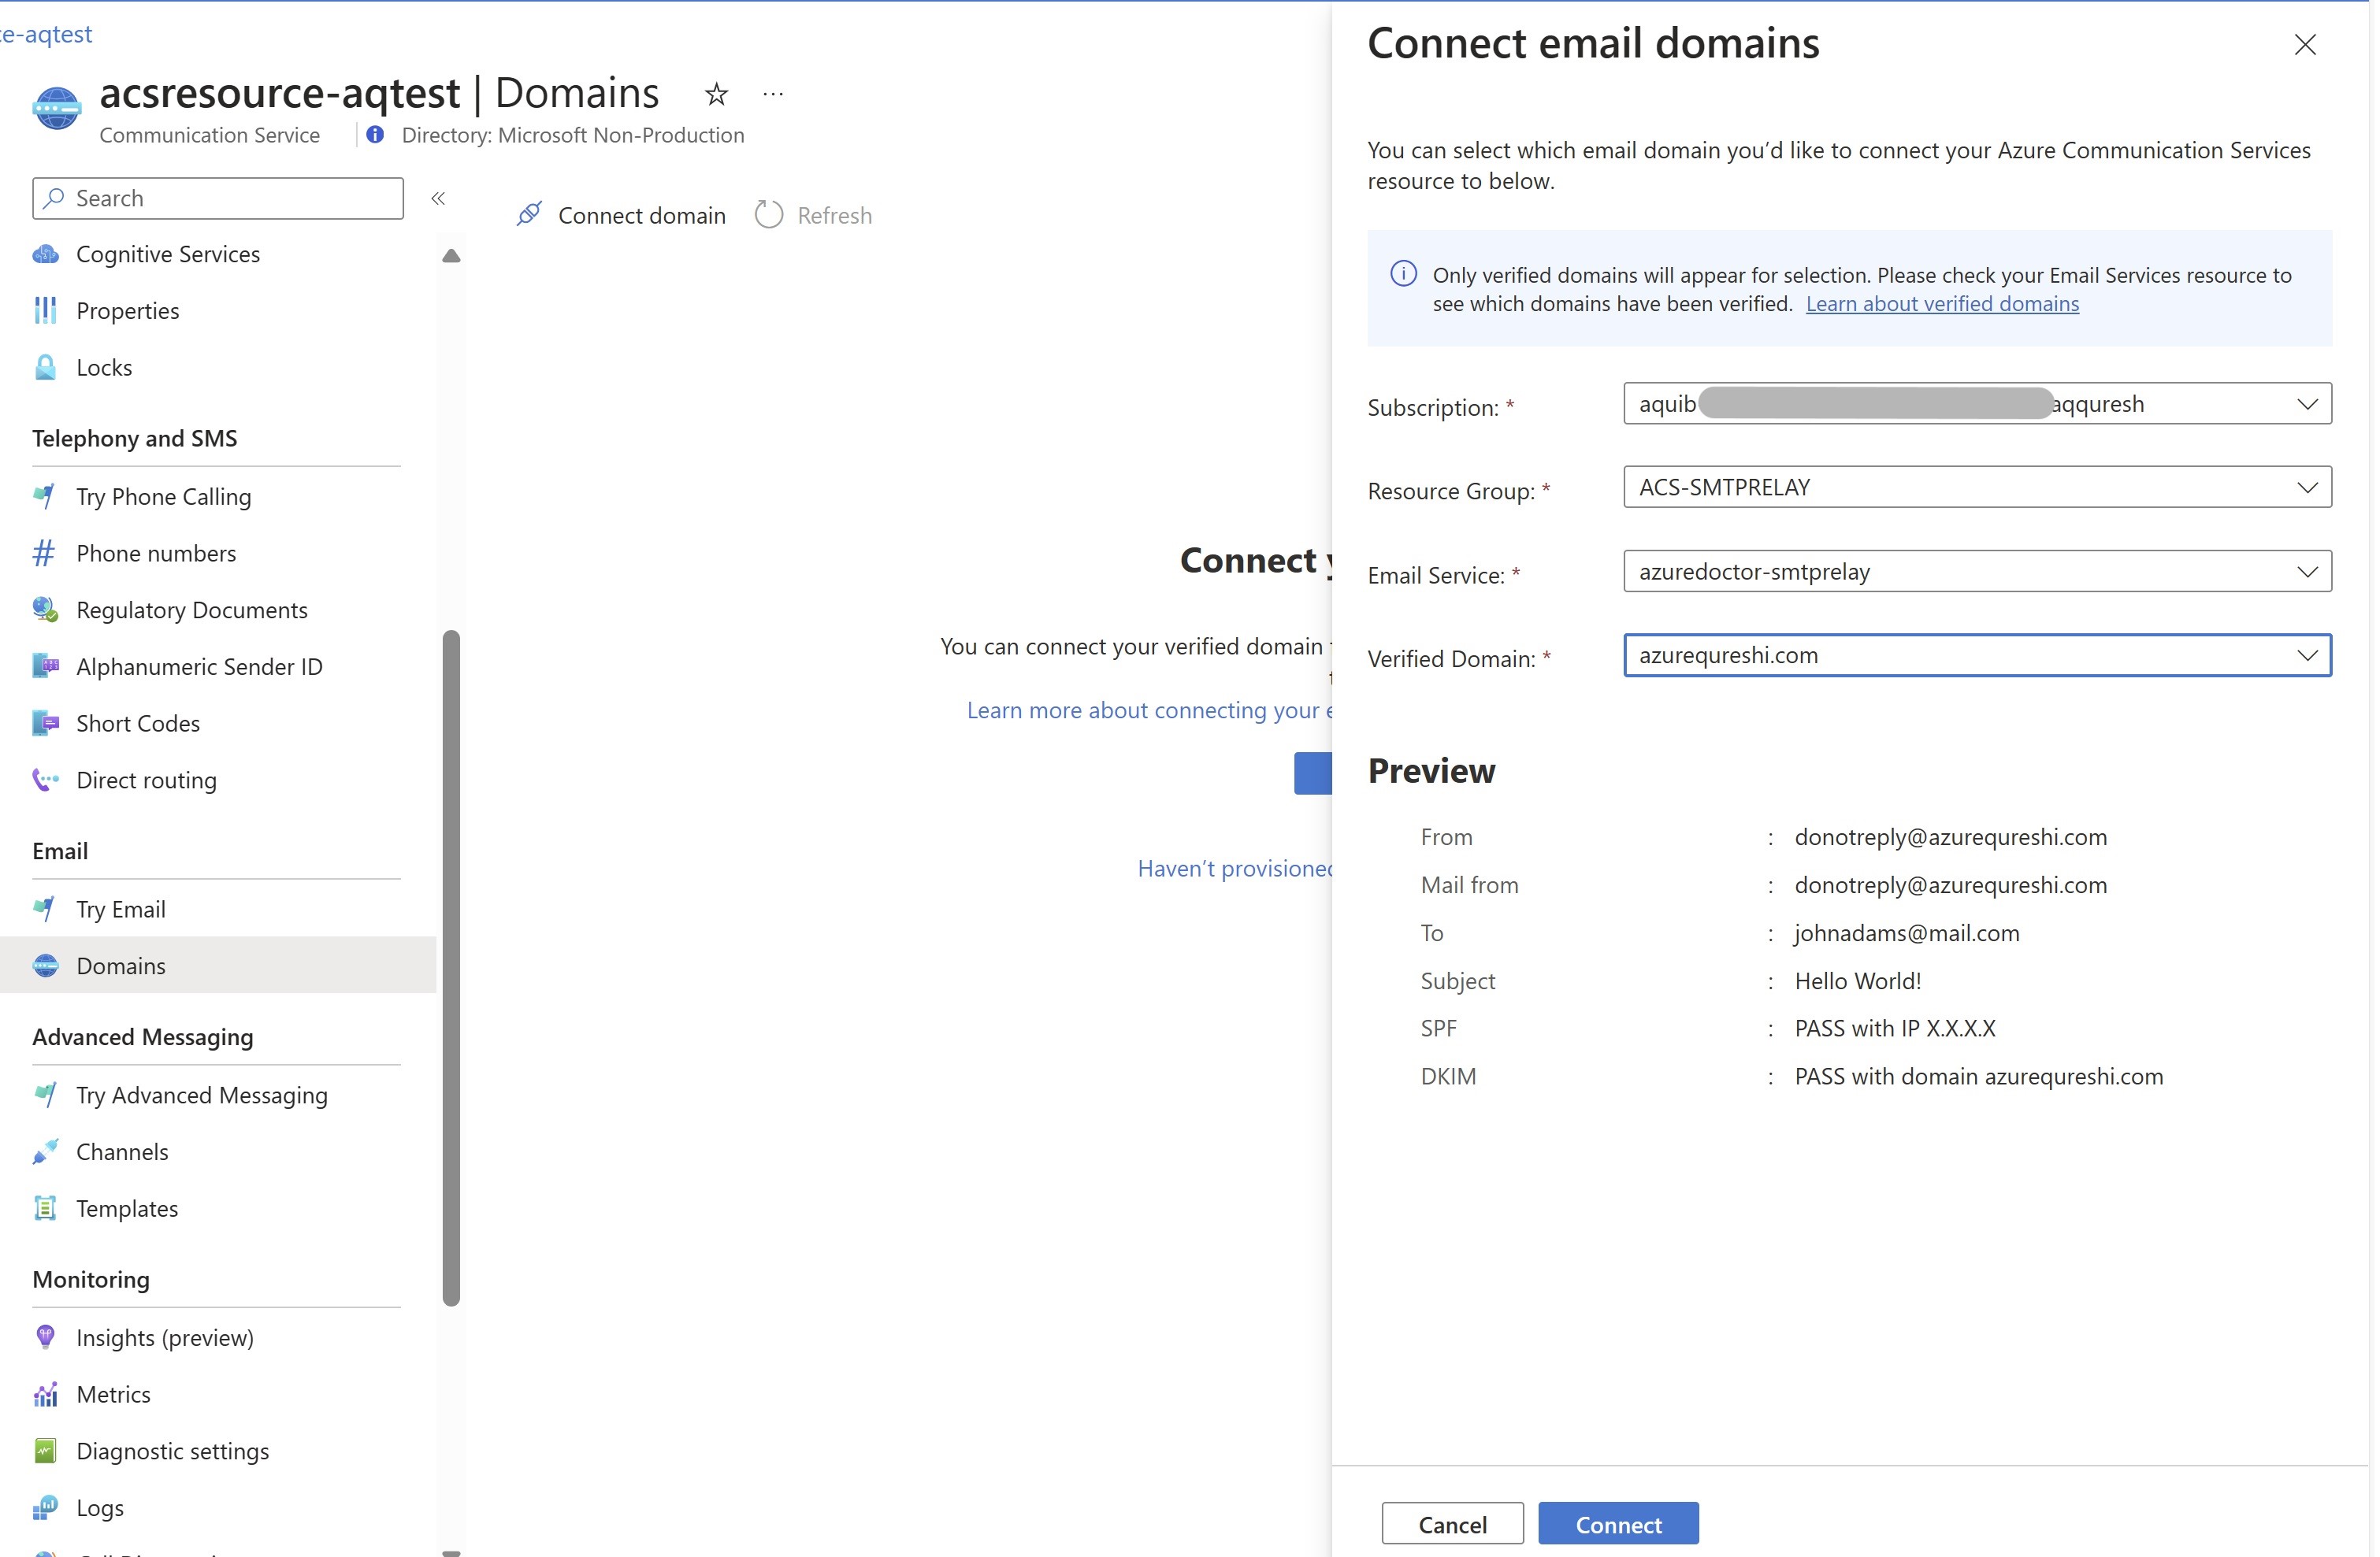Click the info icon in verified domains notice
This screenshot has height=1557, width=2380.
[x=1403, y=274]
